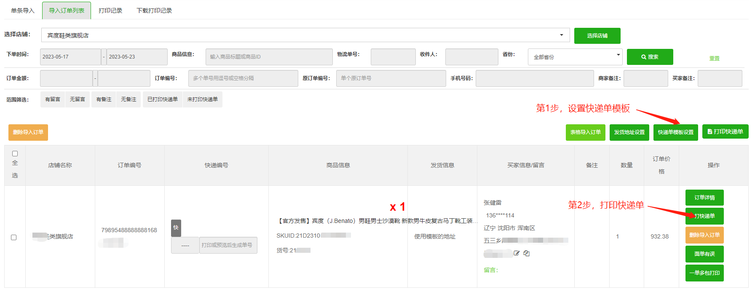Click the 商品信息 search input field
This screenshot has height=292, width=755.
pos(269,57)
